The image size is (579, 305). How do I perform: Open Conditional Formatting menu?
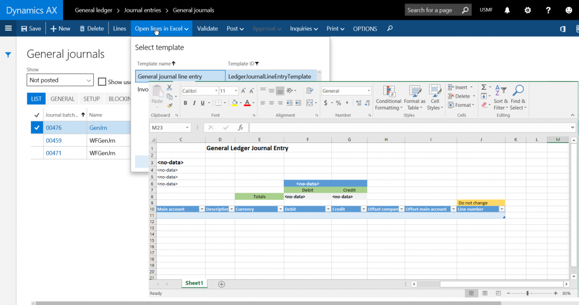pyautogui.click(x=388, y=98)
